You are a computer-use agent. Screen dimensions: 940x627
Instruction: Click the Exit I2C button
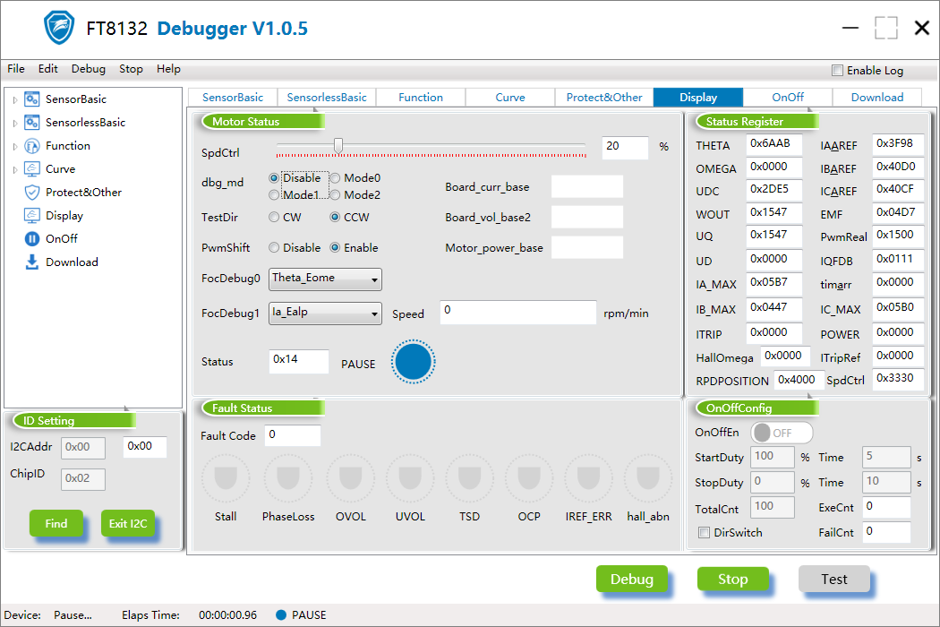click(x=128, y=523)
